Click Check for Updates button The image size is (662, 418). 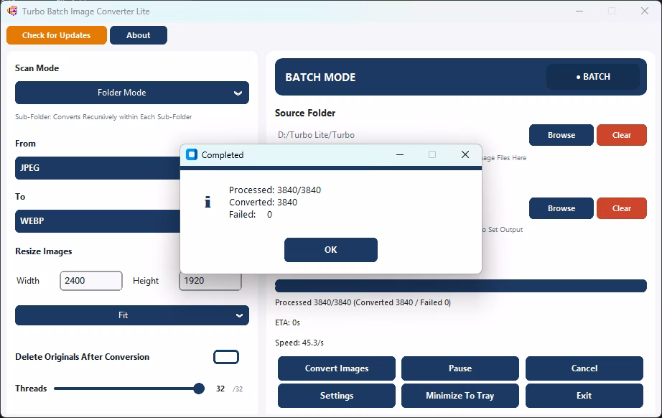tap(57, 35)
